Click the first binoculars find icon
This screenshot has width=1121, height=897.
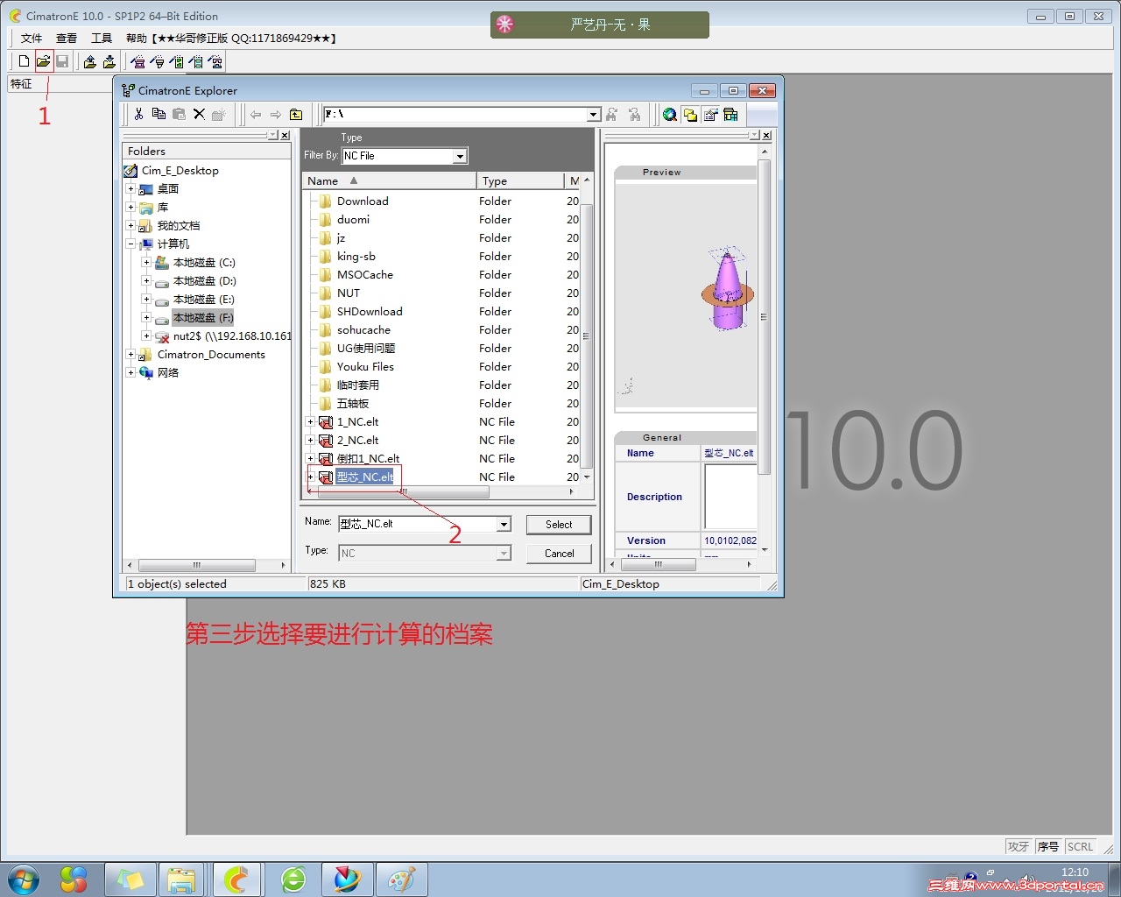[x=612, y=114]
